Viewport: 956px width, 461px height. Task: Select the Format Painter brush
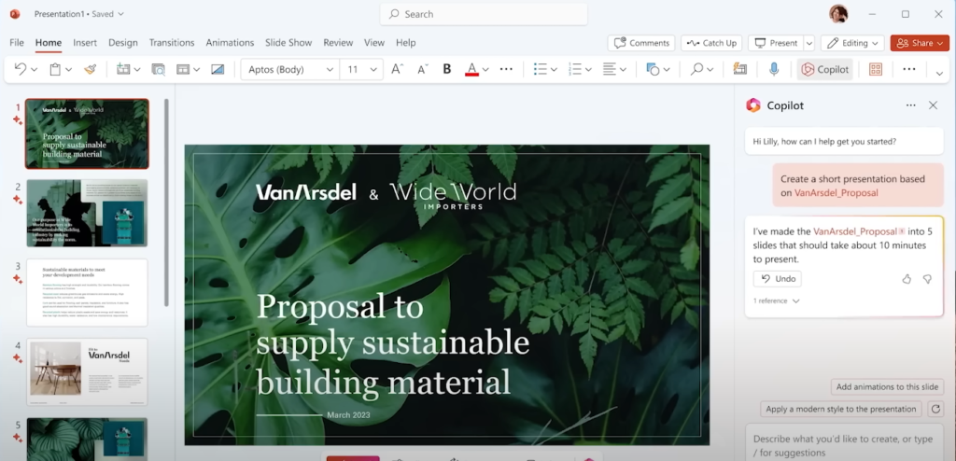[x=91, y=69]
